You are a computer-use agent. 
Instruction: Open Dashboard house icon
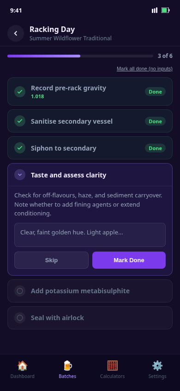(22, 366)
